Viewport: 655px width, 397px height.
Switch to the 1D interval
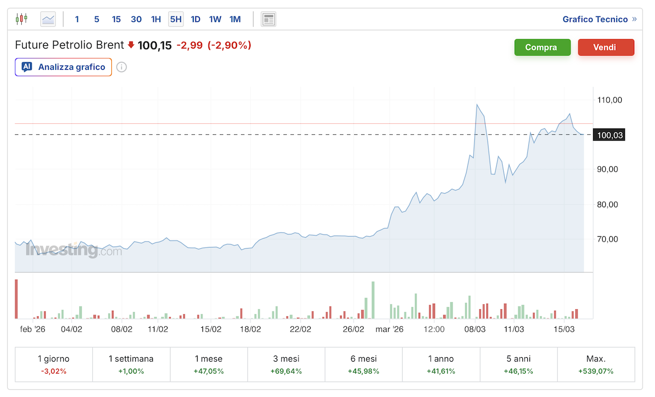pyautogui.click(x=195, y=19)
